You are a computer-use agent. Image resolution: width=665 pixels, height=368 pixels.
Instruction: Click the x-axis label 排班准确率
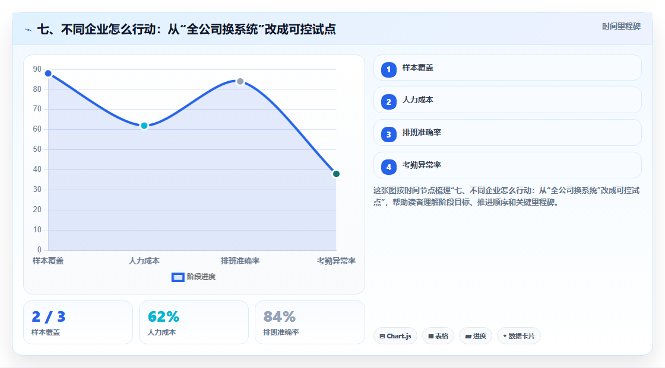(x=240, y=261)
